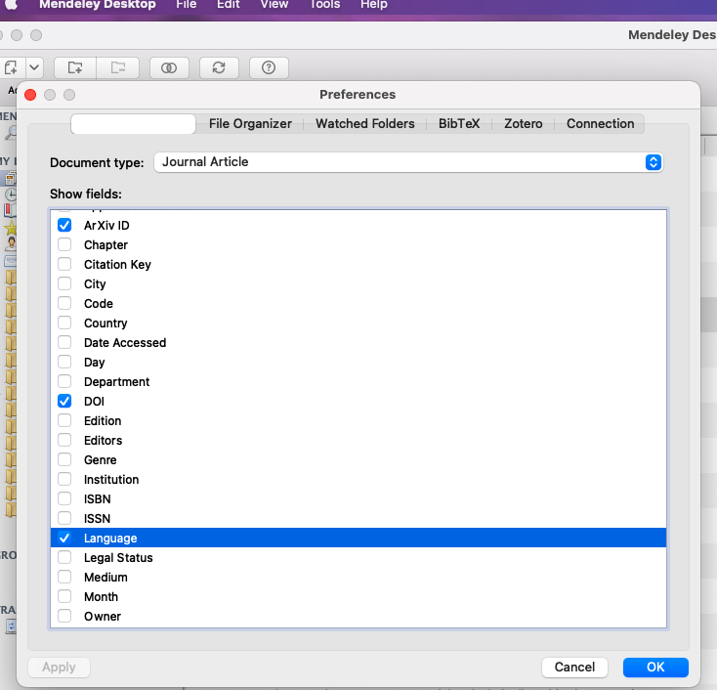Image resolution: width=717 pixels, height=690 pixels.
Task: Select the Genre row label
Action: pyautogui.click(x=101, y=460)
